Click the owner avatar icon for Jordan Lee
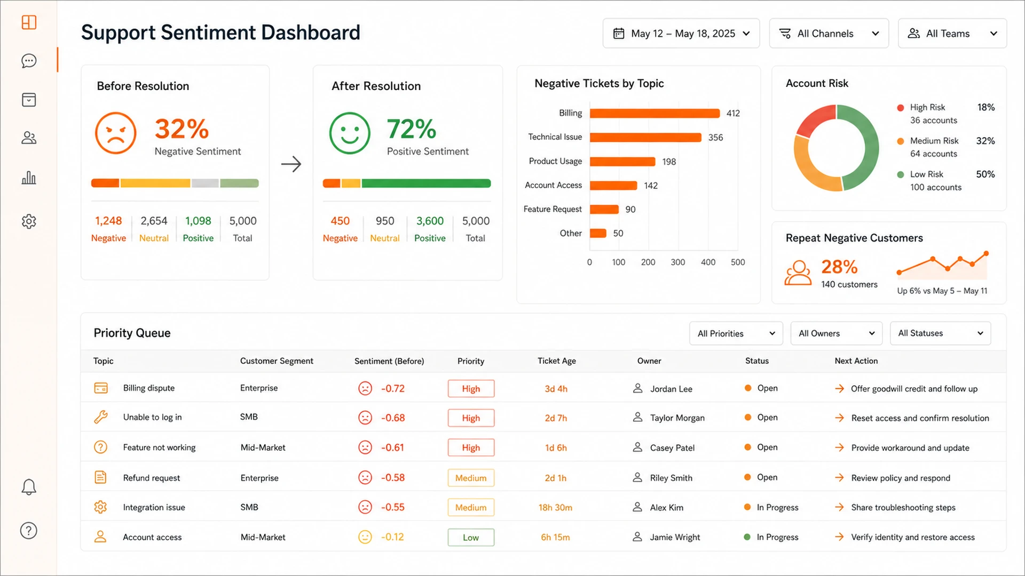Screen dimensions: 1025x576 [637, 388]
